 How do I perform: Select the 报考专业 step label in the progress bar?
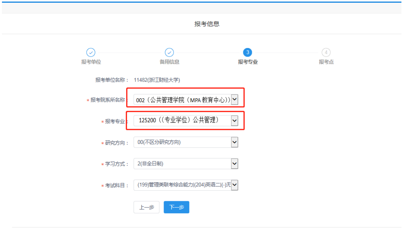tap(248, 62)
